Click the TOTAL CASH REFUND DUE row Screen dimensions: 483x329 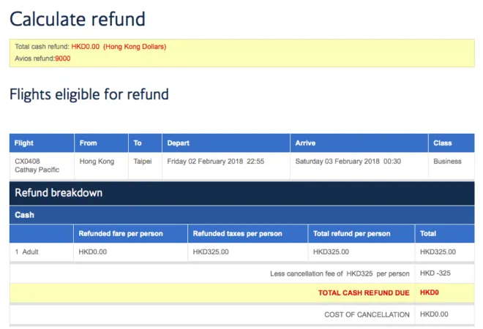click(242, 292)
